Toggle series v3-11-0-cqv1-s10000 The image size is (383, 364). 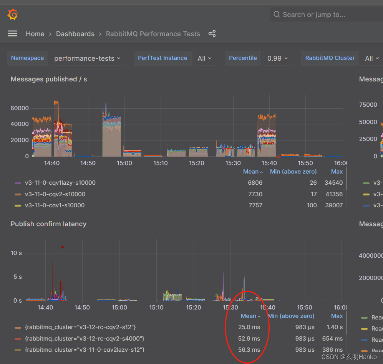point(55,205)
